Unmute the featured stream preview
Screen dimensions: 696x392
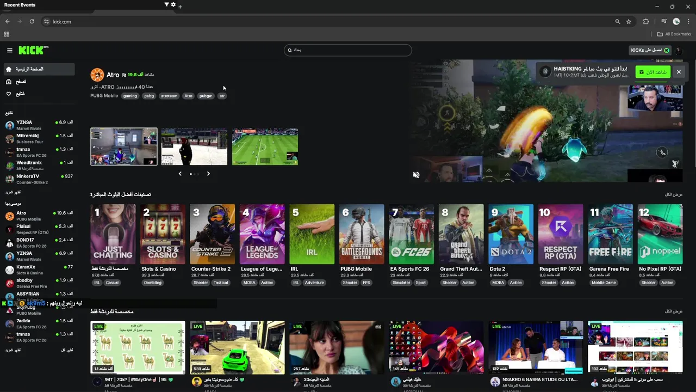(416, 175)
